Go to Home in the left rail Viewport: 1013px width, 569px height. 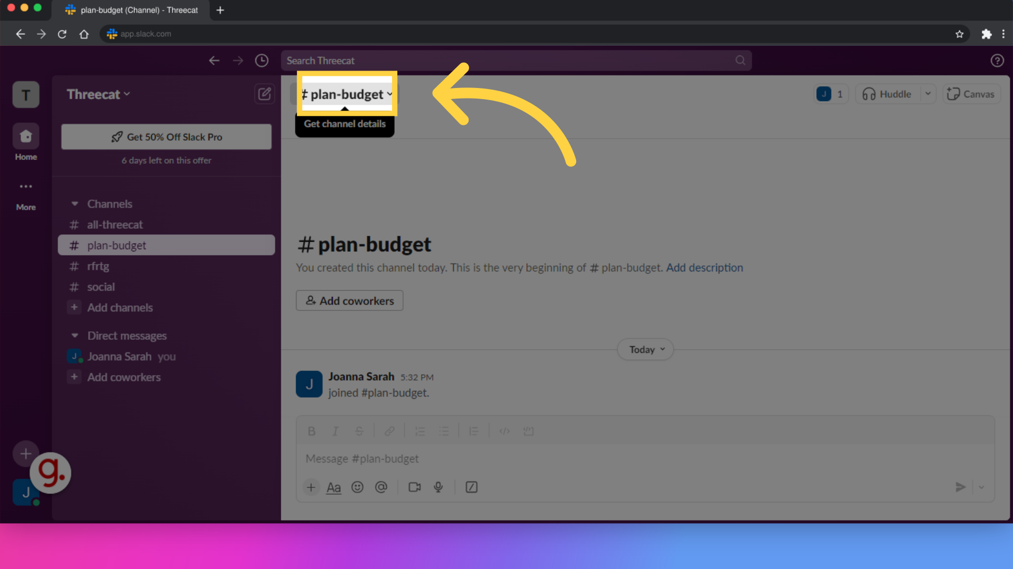pyautogui.click(x=26, y=143)
